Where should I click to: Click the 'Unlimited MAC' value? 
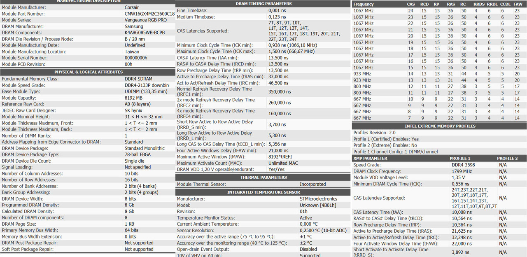click(x=284, y=163)
